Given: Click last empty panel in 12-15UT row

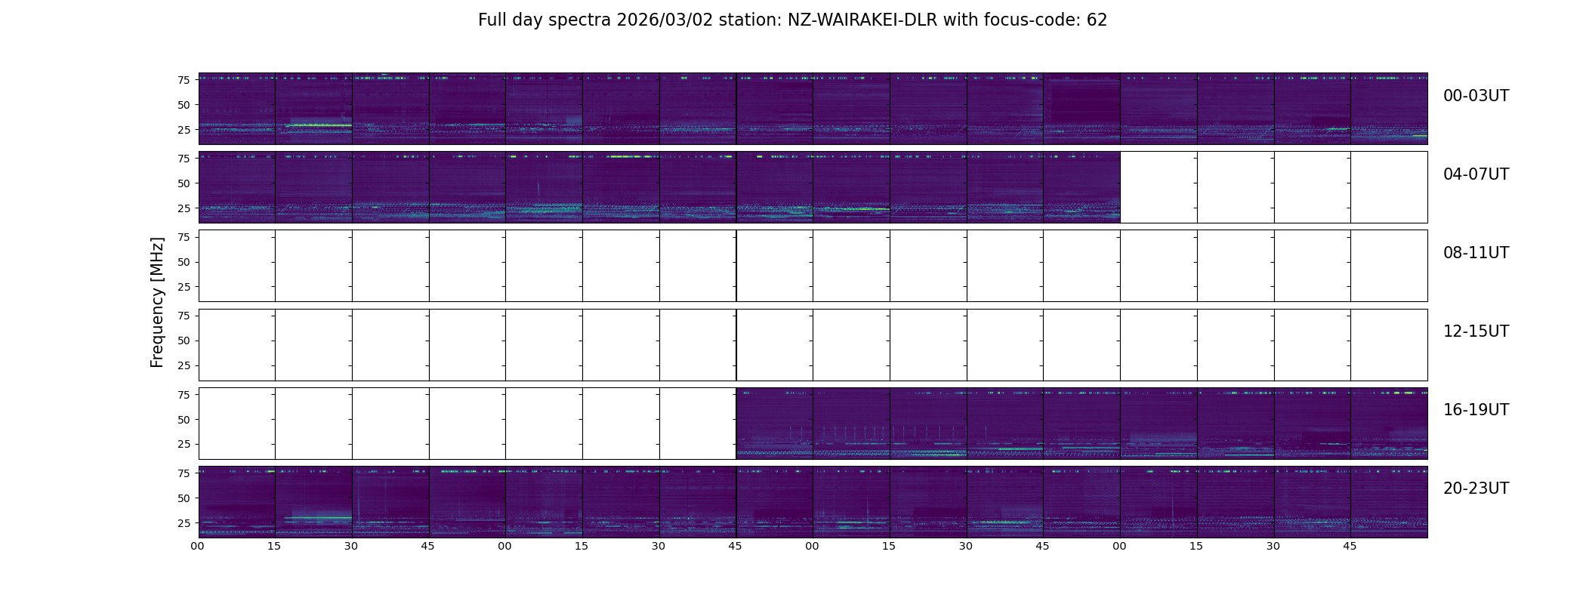Looking at the screenshot, I should point(1389,344).
